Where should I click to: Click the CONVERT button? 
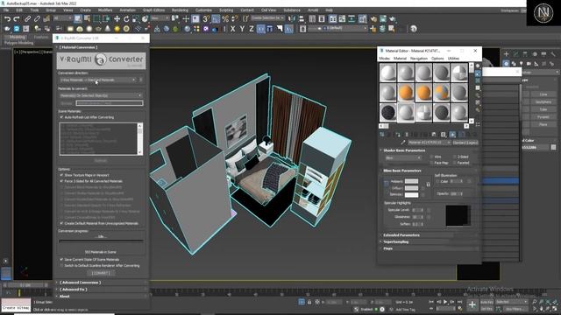pyautogui.click(x=101, y=273)
